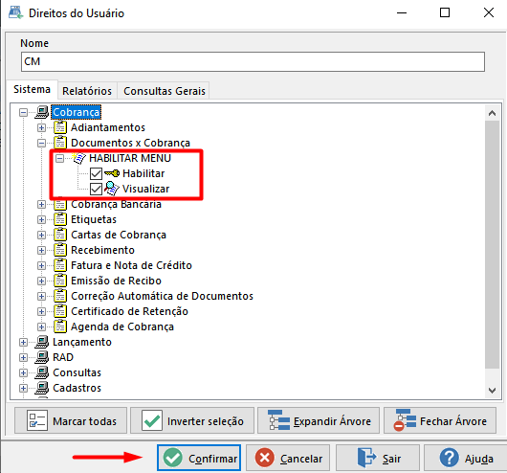Image resolution: width=507 pixels, height=473 pixels.
Task: Expand the Cartas de Cobrança node
Action: 41,235
